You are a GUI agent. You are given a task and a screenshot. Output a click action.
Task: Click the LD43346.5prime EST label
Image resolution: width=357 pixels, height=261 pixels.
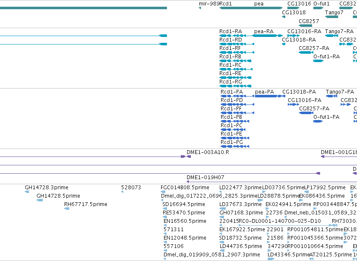tap(289, 255)
